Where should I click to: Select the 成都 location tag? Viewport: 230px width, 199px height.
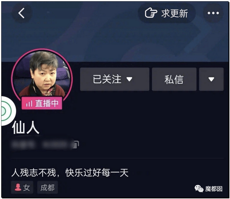click(x=47, y=188)
